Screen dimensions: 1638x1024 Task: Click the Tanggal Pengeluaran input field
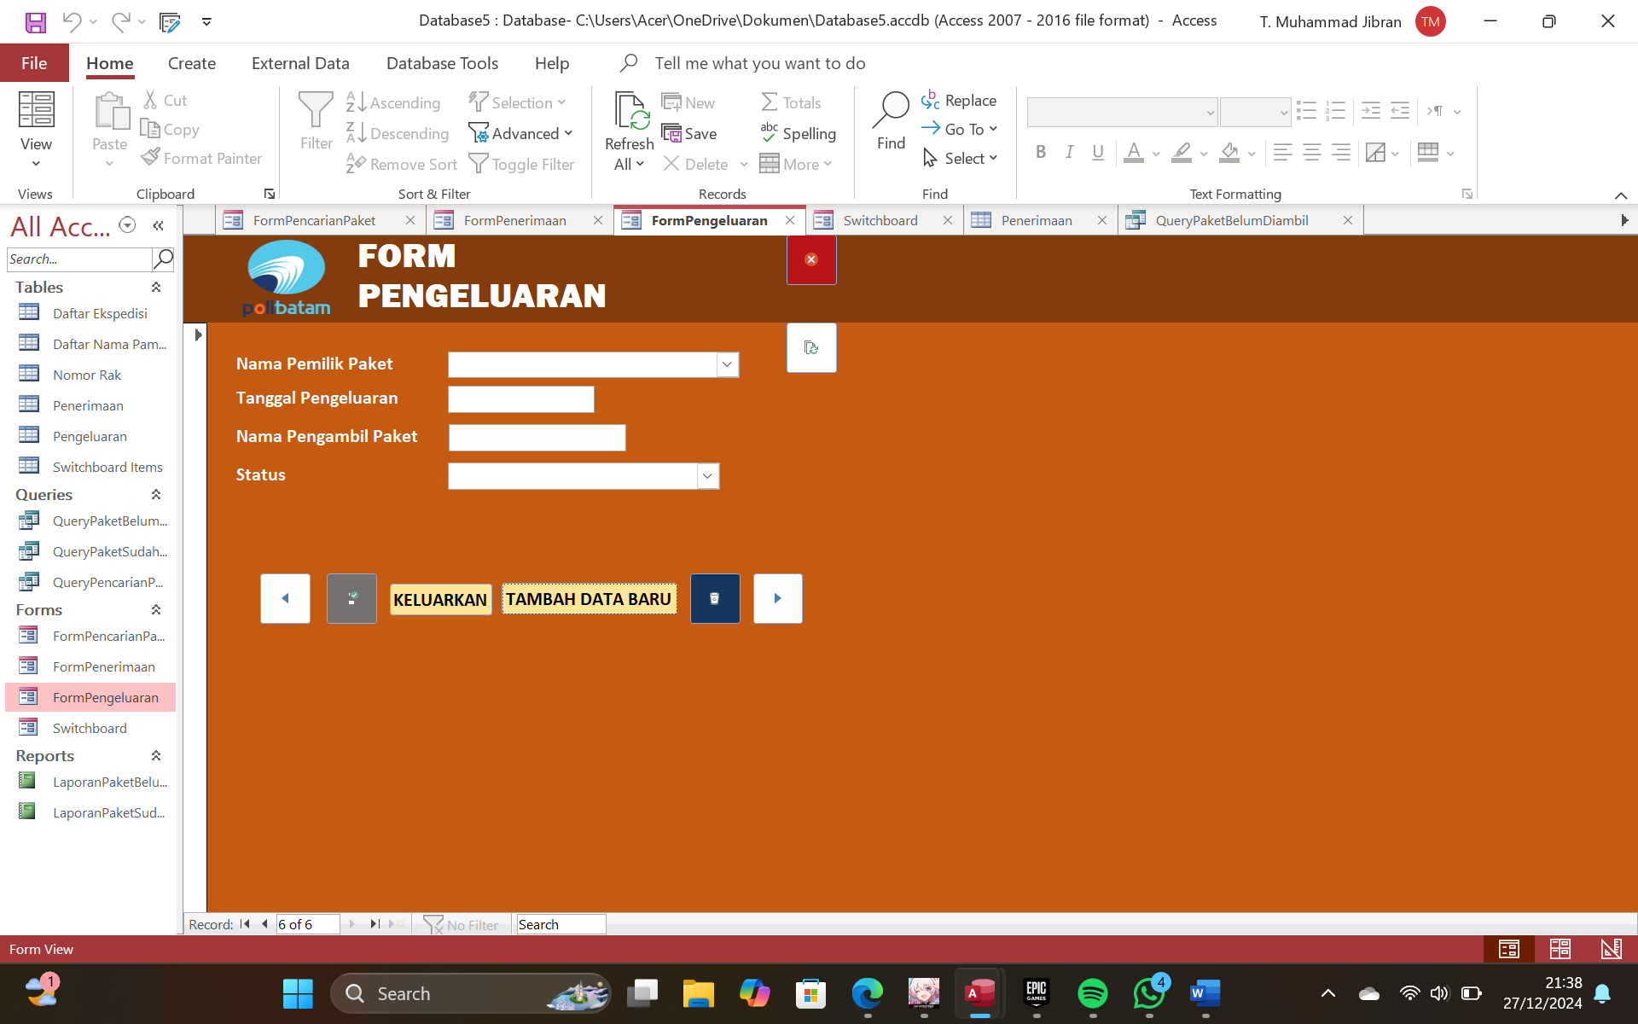521,399
